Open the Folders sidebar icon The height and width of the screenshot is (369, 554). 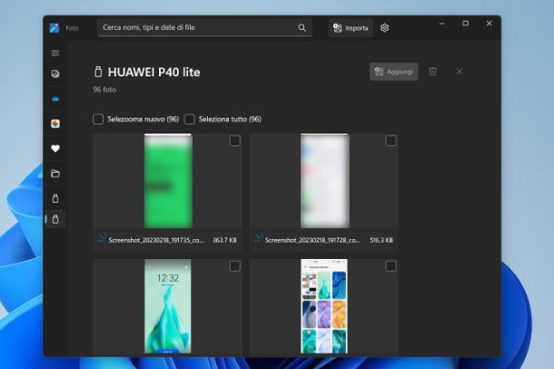click(55, 174)
